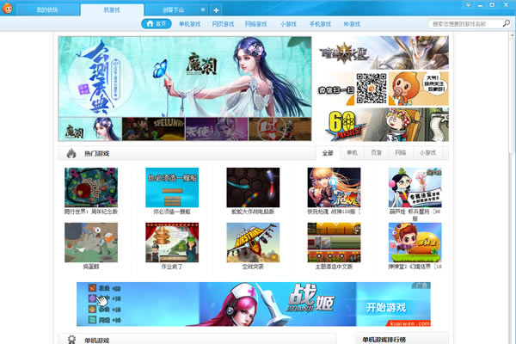Open 单机游戏 in navigation bar

point(189,24)
